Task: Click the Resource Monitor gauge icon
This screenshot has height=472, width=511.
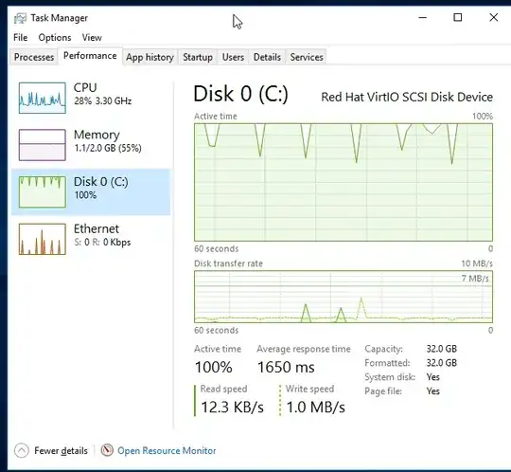Action: (107, 450)
